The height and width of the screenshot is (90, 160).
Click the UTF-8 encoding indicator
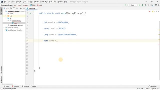147,89
